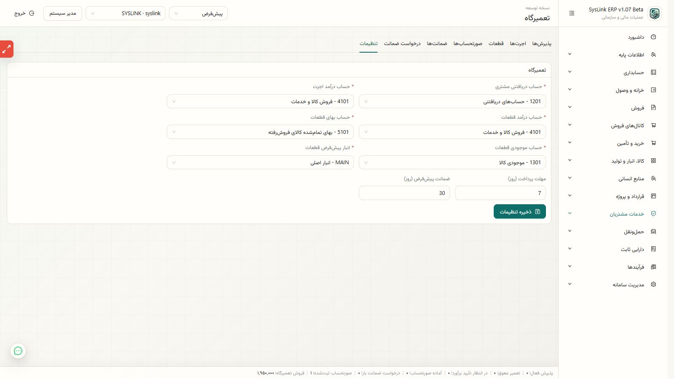Open the SYSLINK · syslink company selector
This screenshot has height=379, width=674.
click(126, 13)
